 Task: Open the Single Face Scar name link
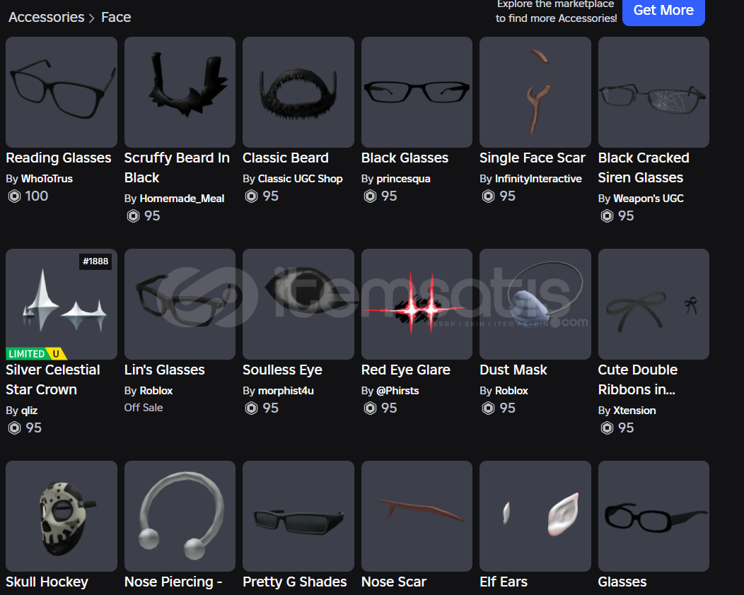pyautogui.click(x=533, y=158)
